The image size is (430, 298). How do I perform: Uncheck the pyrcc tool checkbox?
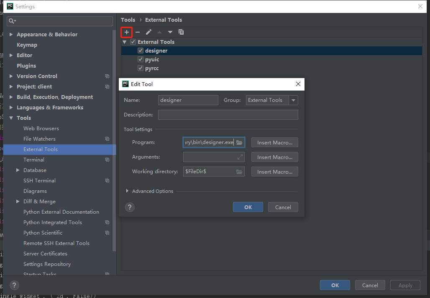(141, 68)
